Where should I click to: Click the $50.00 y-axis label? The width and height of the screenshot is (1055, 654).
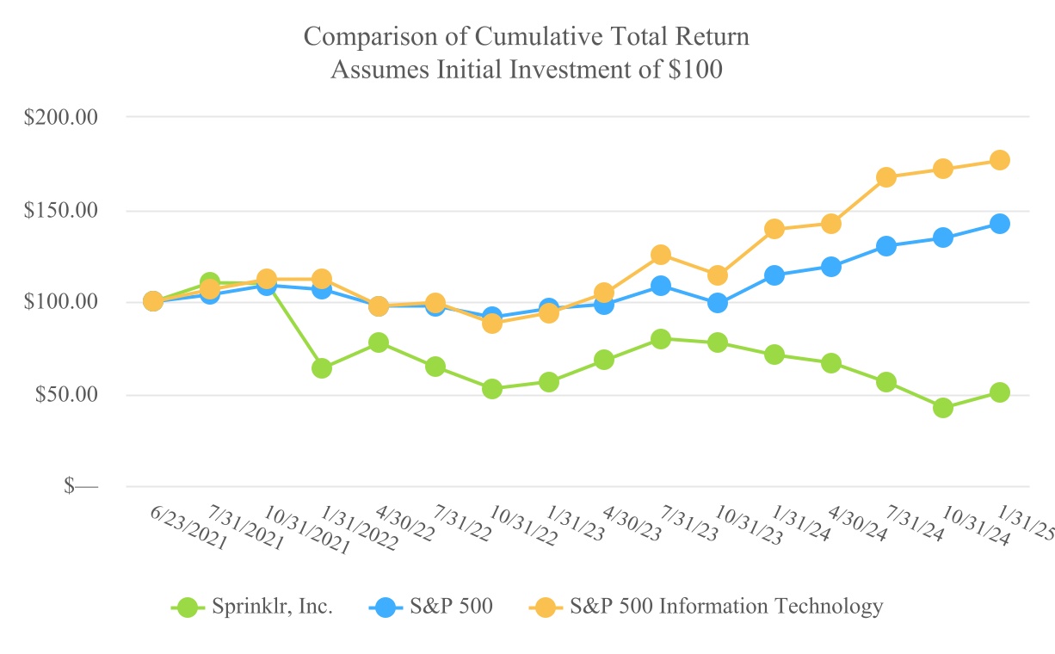coord(67,396)
